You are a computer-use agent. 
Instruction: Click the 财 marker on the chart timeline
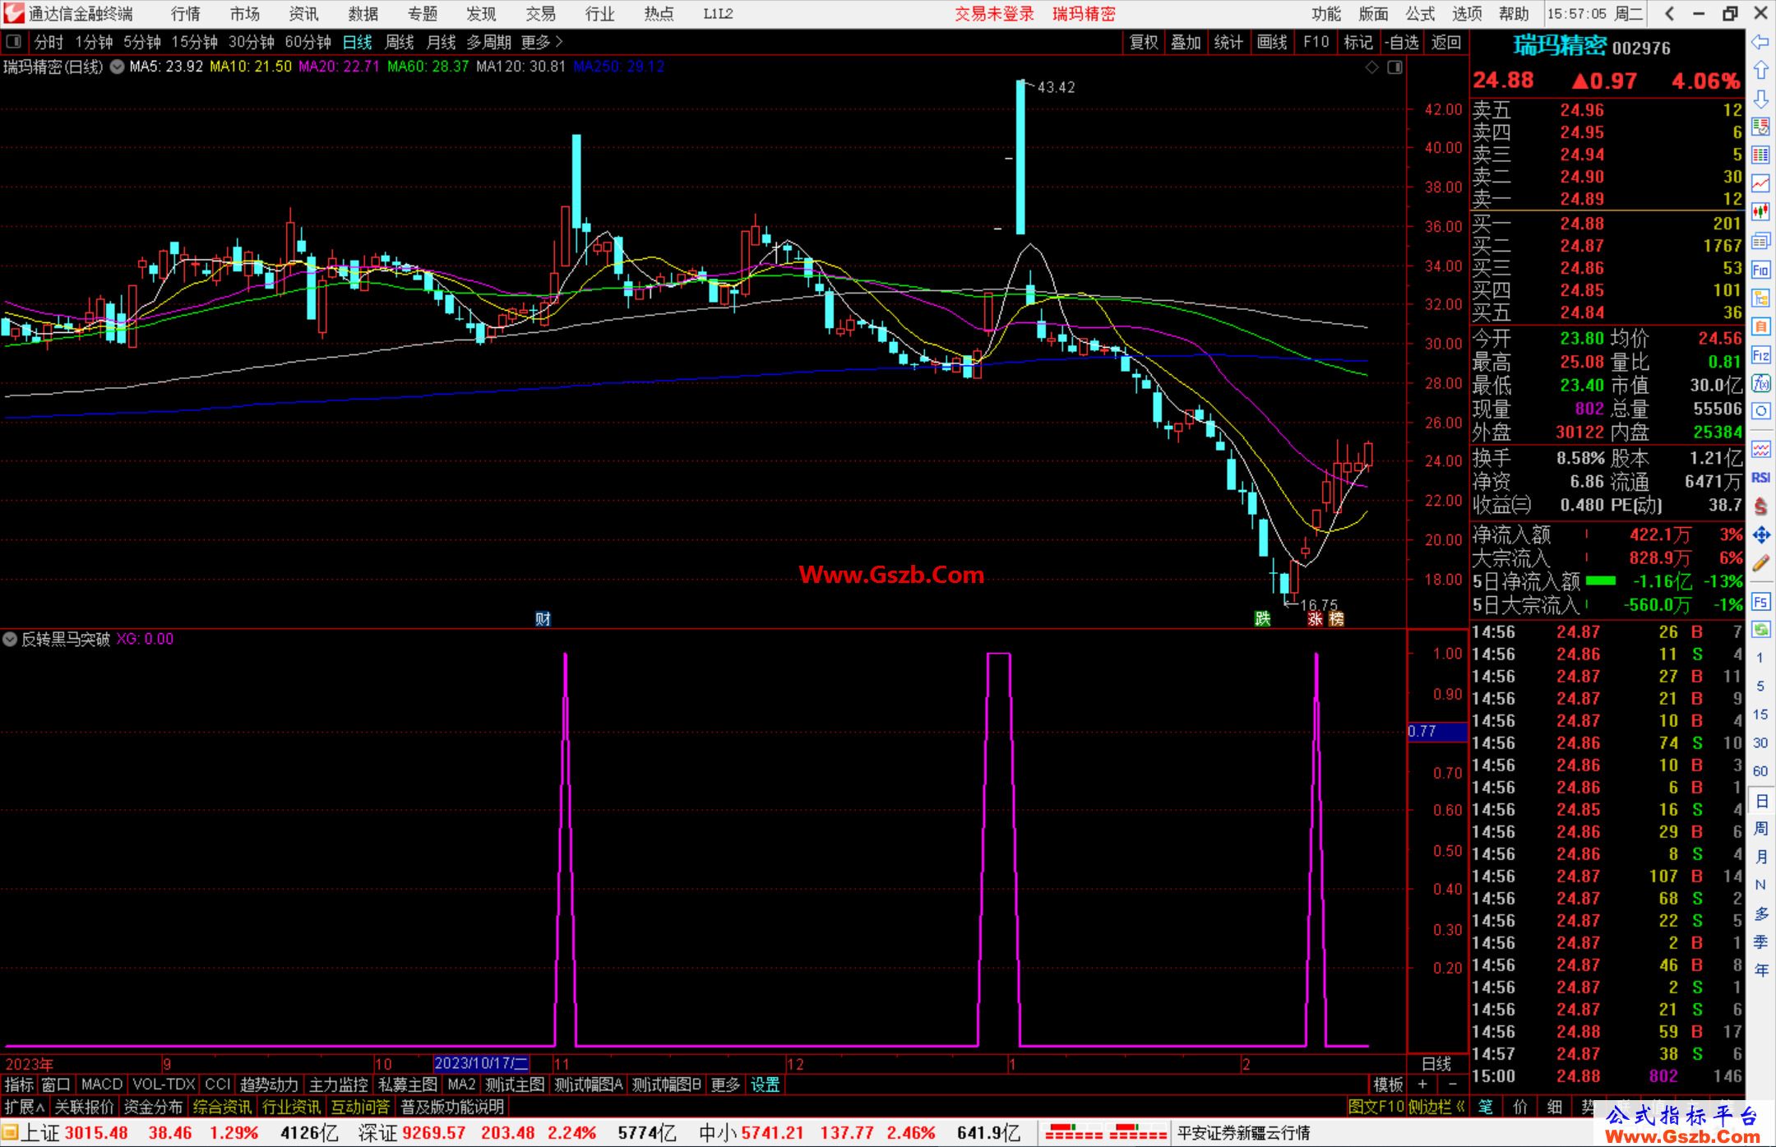tap(543, 619)
